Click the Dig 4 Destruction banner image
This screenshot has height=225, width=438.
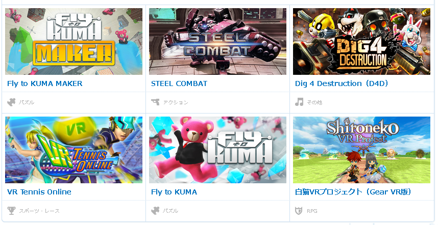361,41
